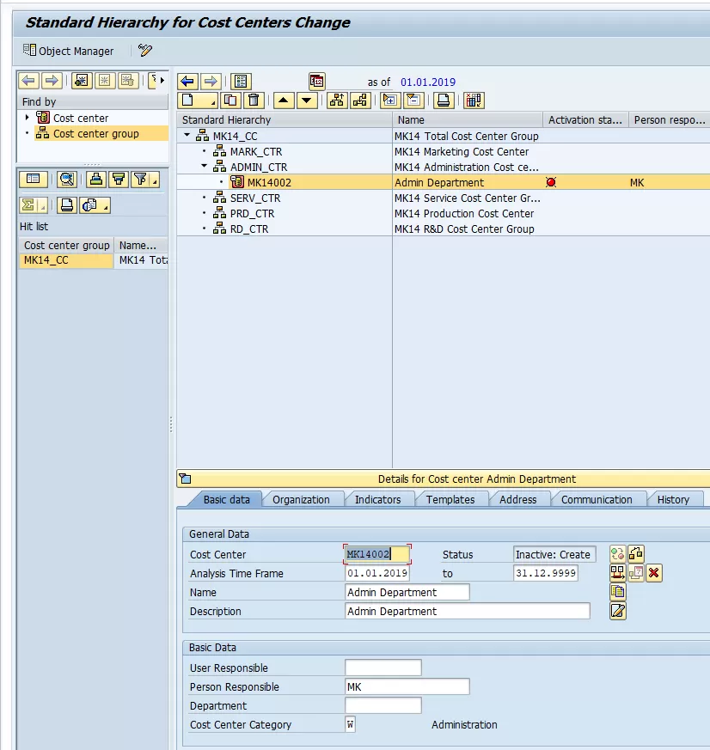Click the move up arrow icon
Viewport: 710px width, 750px height.
click(284, 101)
